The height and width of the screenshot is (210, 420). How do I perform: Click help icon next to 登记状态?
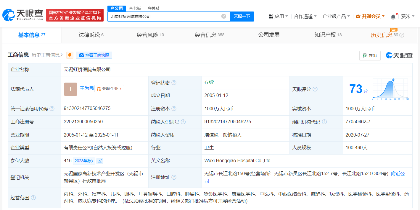tap(174, 83)
